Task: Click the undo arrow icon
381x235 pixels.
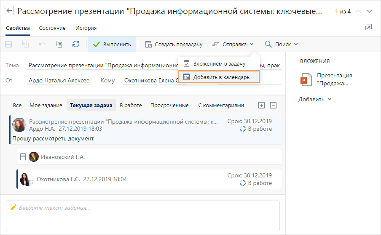Action: coord(42,44)
